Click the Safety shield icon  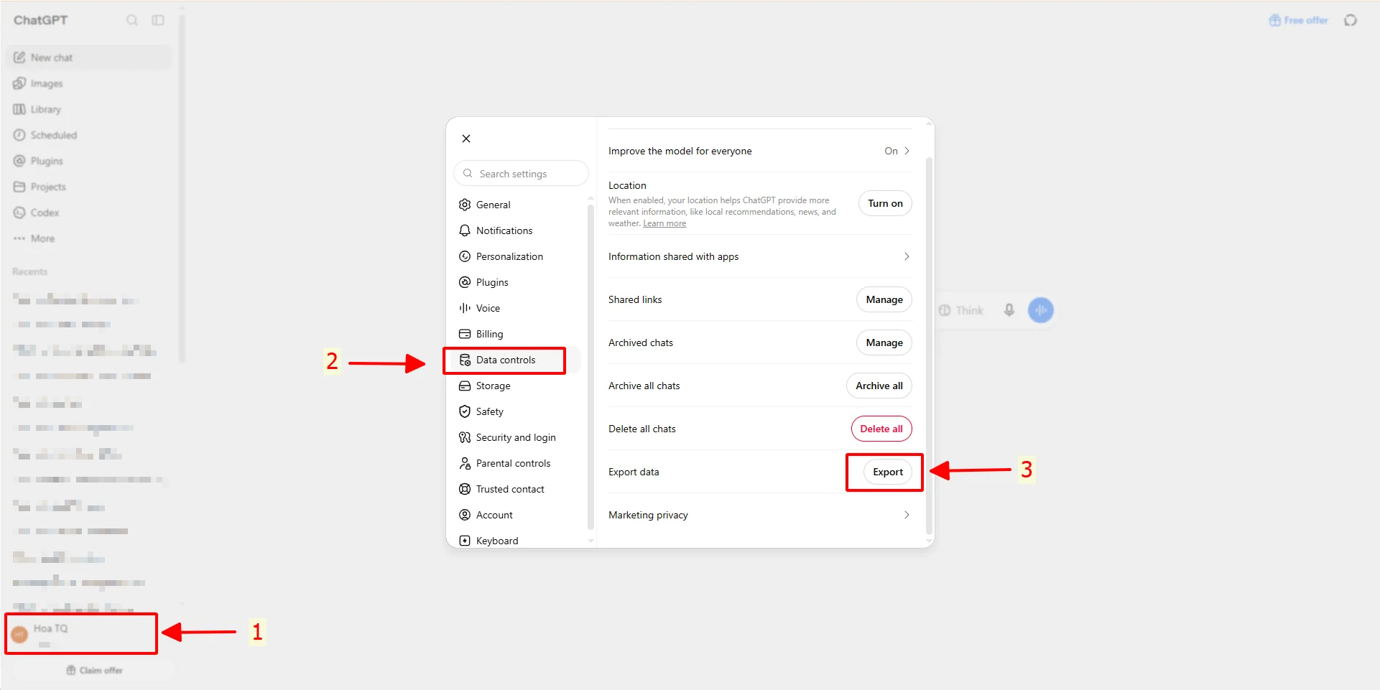point(465,411)
